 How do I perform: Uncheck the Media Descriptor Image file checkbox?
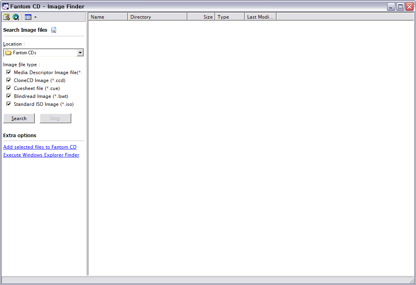9,73
